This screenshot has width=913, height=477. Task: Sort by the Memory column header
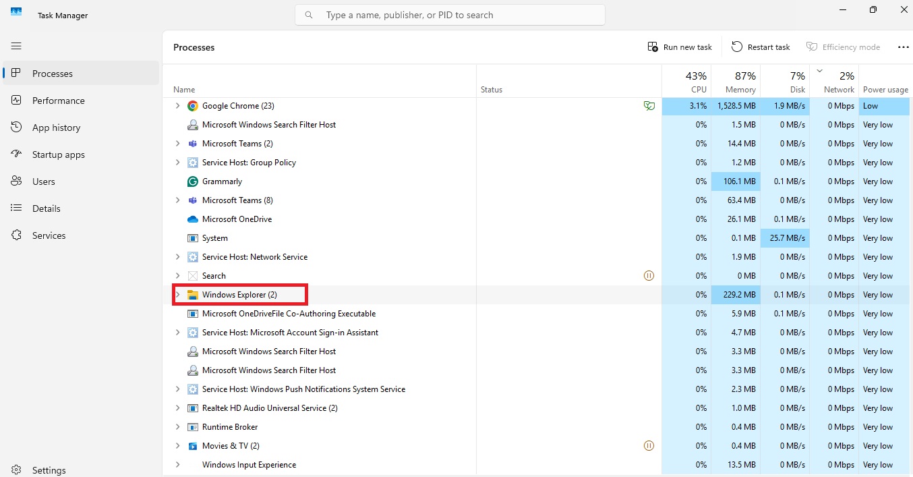click(x=736, y=81)
